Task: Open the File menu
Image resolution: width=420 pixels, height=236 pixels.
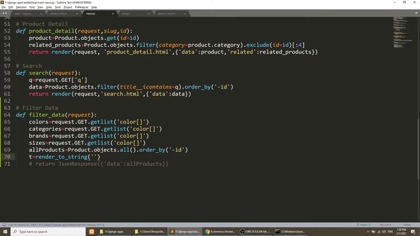Action: (3, 7)
